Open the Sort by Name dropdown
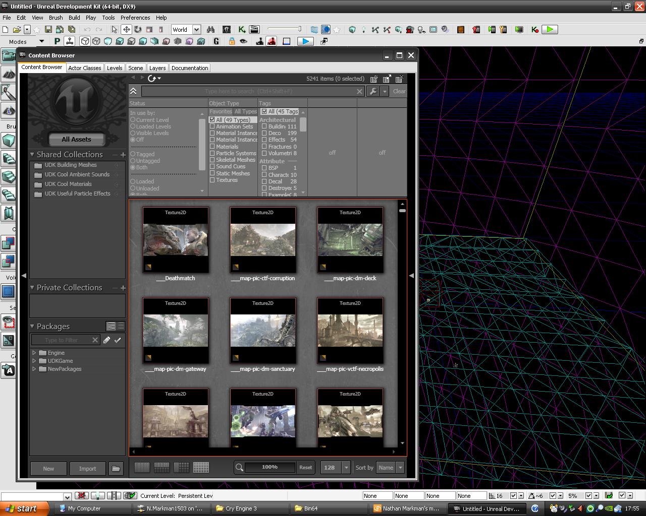 tap(391, 468)
